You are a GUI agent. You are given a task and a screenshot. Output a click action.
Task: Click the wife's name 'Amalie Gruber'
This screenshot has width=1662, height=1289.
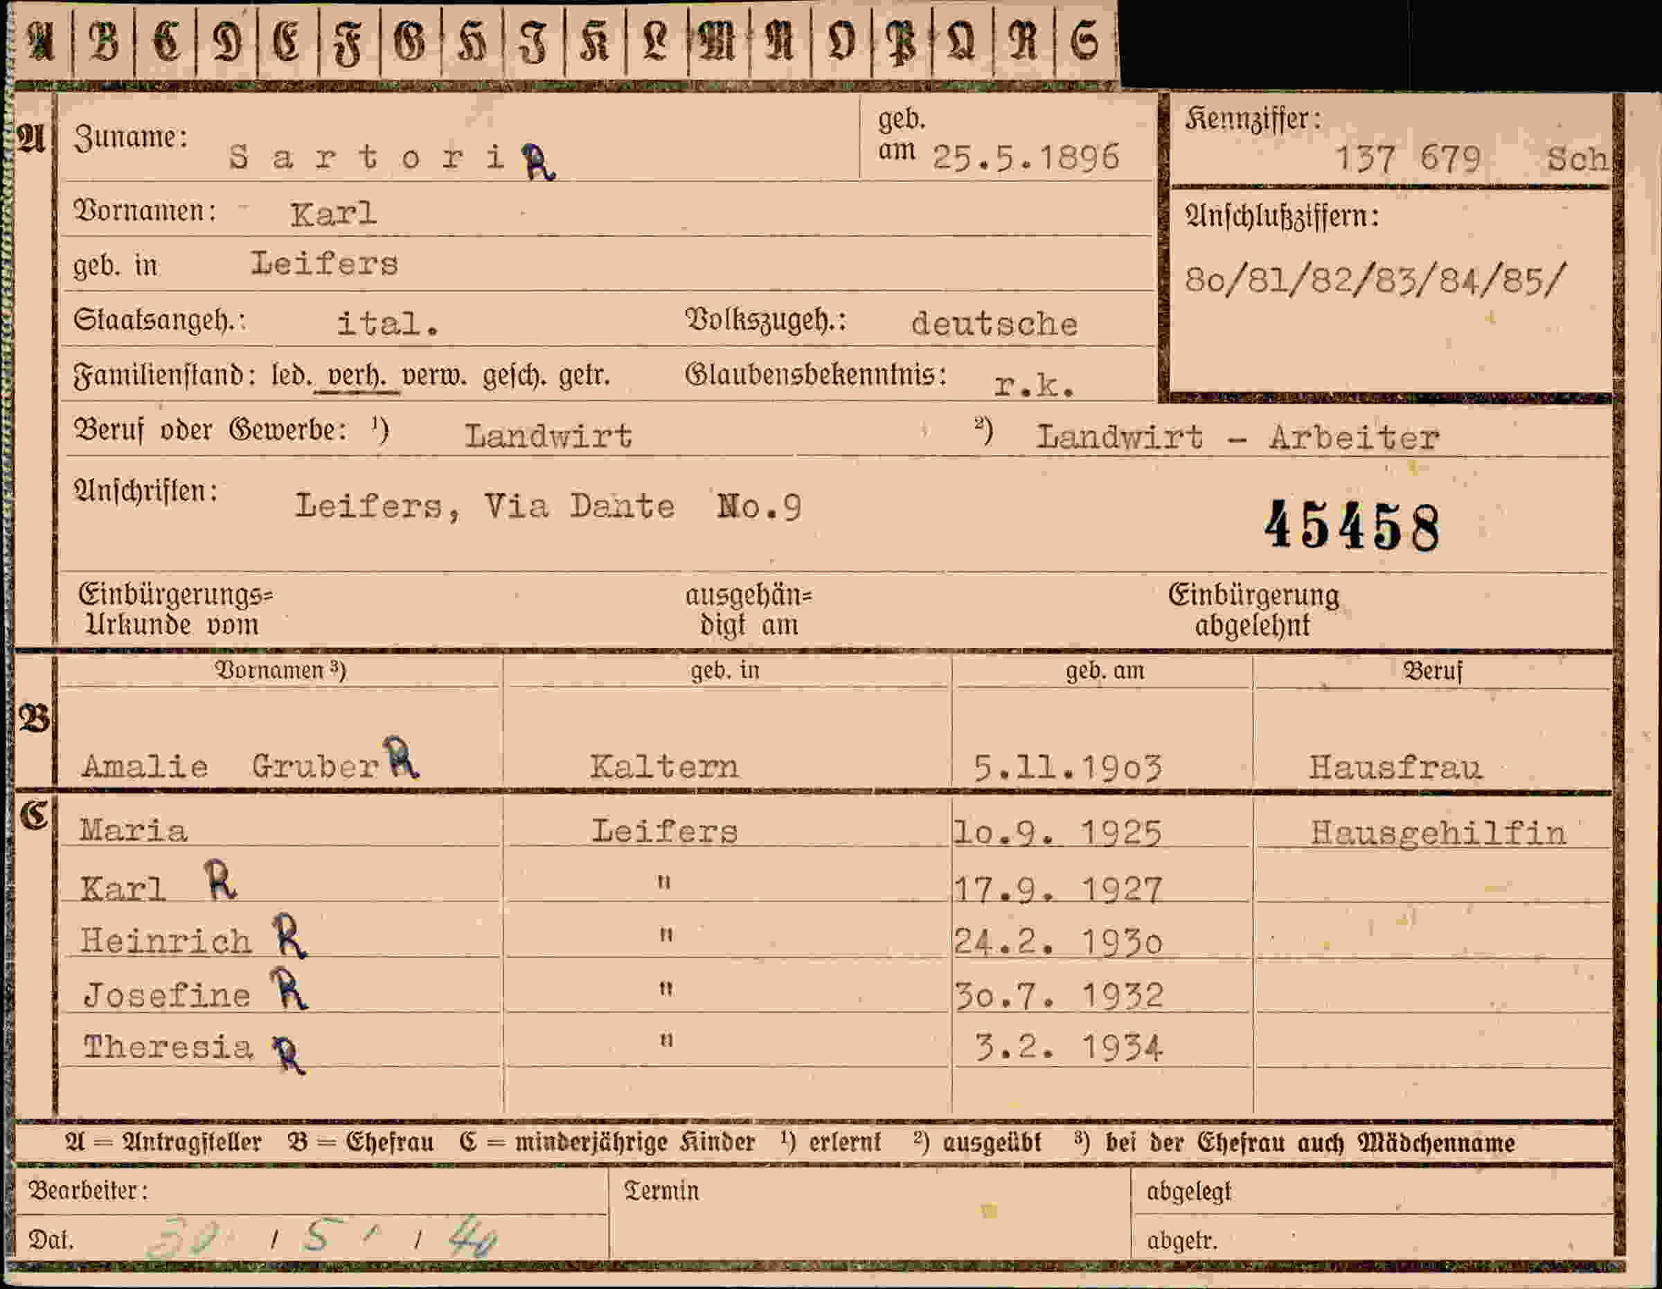point(230,766)
